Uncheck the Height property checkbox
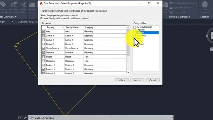 (43, 57)
